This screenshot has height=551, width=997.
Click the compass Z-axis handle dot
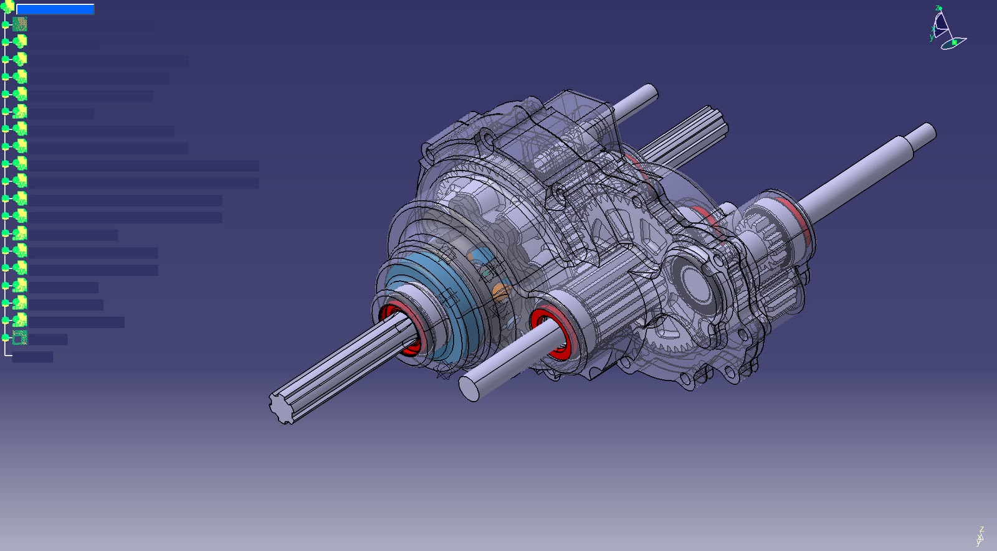click(x=939, y=9)
